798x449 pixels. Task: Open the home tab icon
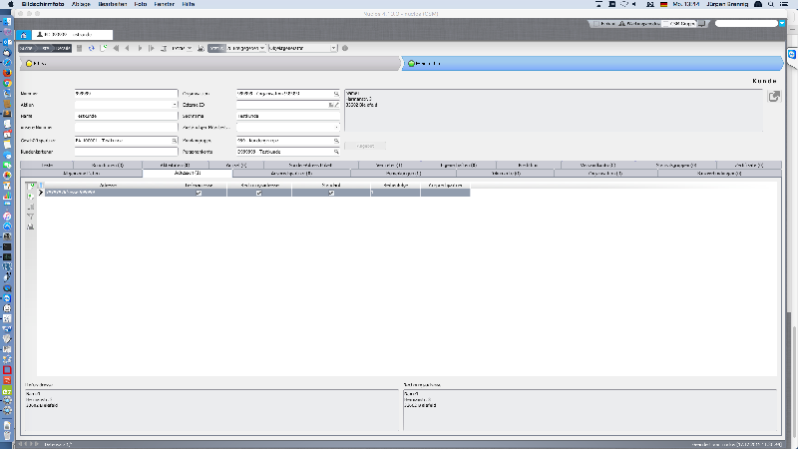pyautogui.click(x=23, y=35)
